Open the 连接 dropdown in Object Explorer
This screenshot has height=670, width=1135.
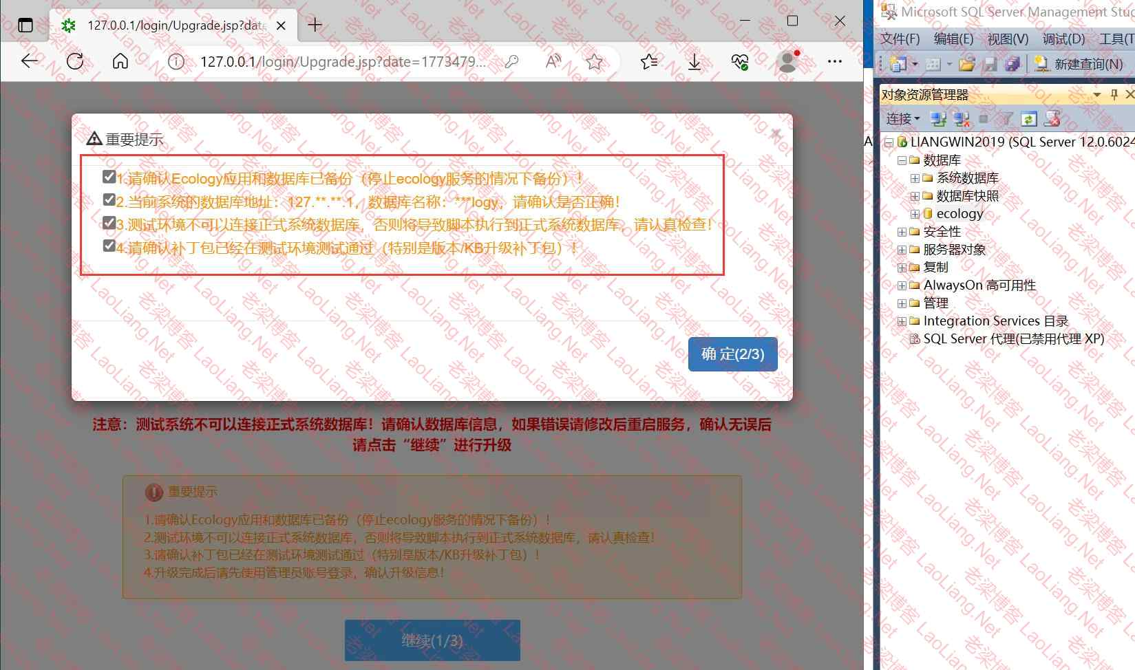902,119
